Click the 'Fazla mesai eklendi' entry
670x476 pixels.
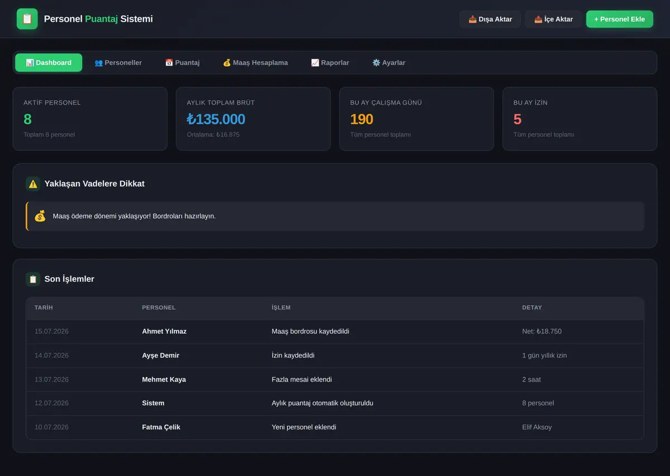(x=302, y=379)
